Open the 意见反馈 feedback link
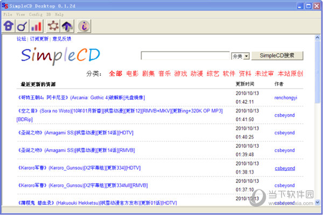 [x=62, y=39]
